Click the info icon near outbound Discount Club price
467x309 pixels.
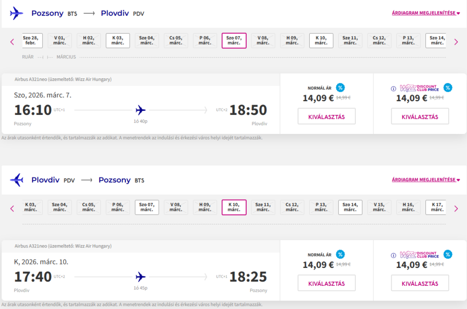[394, 88]
